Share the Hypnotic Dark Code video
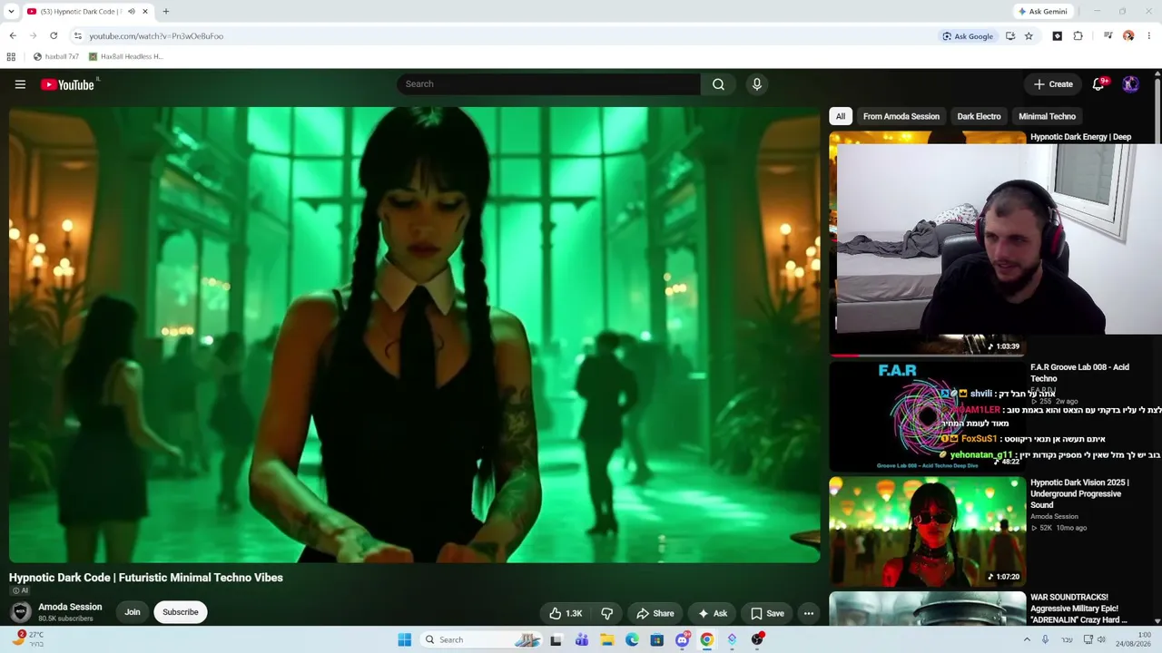The width and height of the screenshot is (1162, 653). point(655,613)
